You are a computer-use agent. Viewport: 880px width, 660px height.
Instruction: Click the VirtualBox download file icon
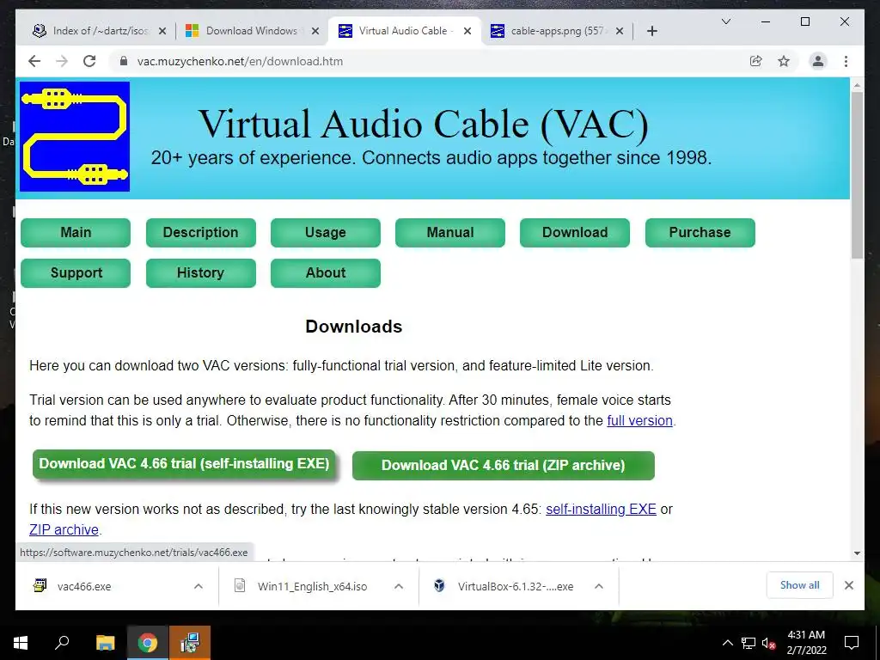pyautogui.click(x=439, y=585)
